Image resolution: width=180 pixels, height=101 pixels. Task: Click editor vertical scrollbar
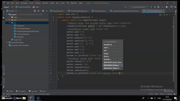(173, 49)
